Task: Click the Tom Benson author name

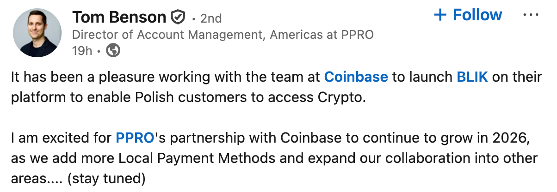Action: click(x=119, y=18)
